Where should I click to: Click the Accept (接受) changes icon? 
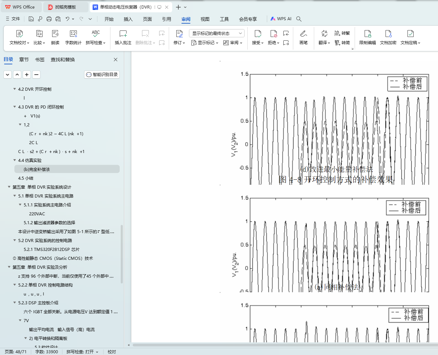(x=258, y=34)
